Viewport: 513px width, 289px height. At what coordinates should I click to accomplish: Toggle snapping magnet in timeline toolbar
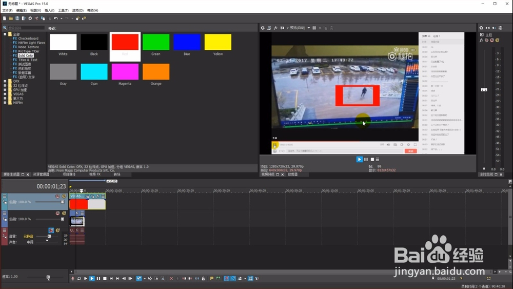point(227,279)
